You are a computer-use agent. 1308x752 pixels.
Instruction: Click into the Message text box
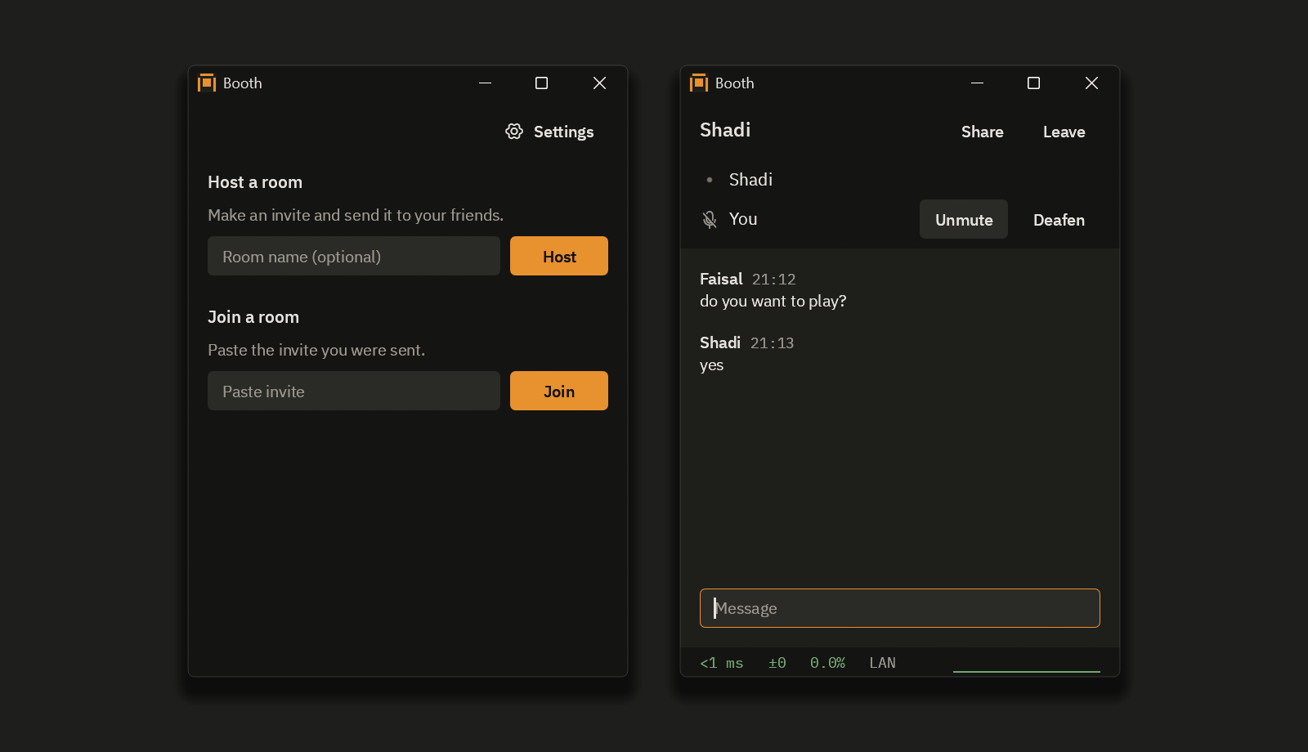pyautogui.click(x=900, y=608)
